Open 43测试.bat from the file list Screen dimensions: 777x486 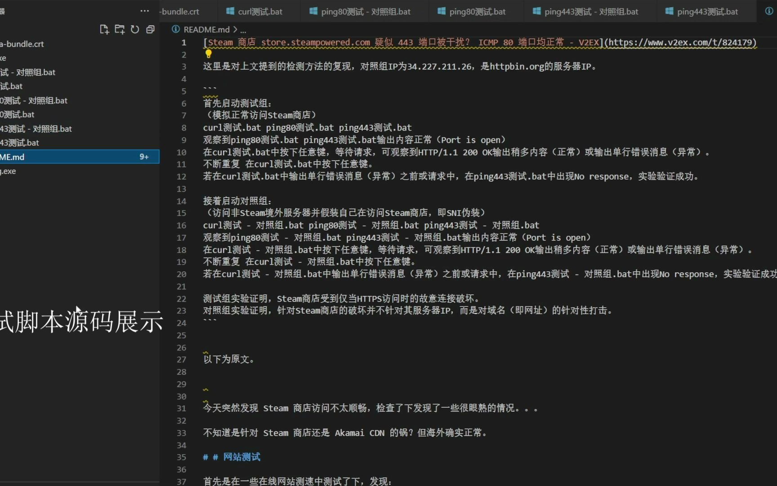[x=20, y=143]
